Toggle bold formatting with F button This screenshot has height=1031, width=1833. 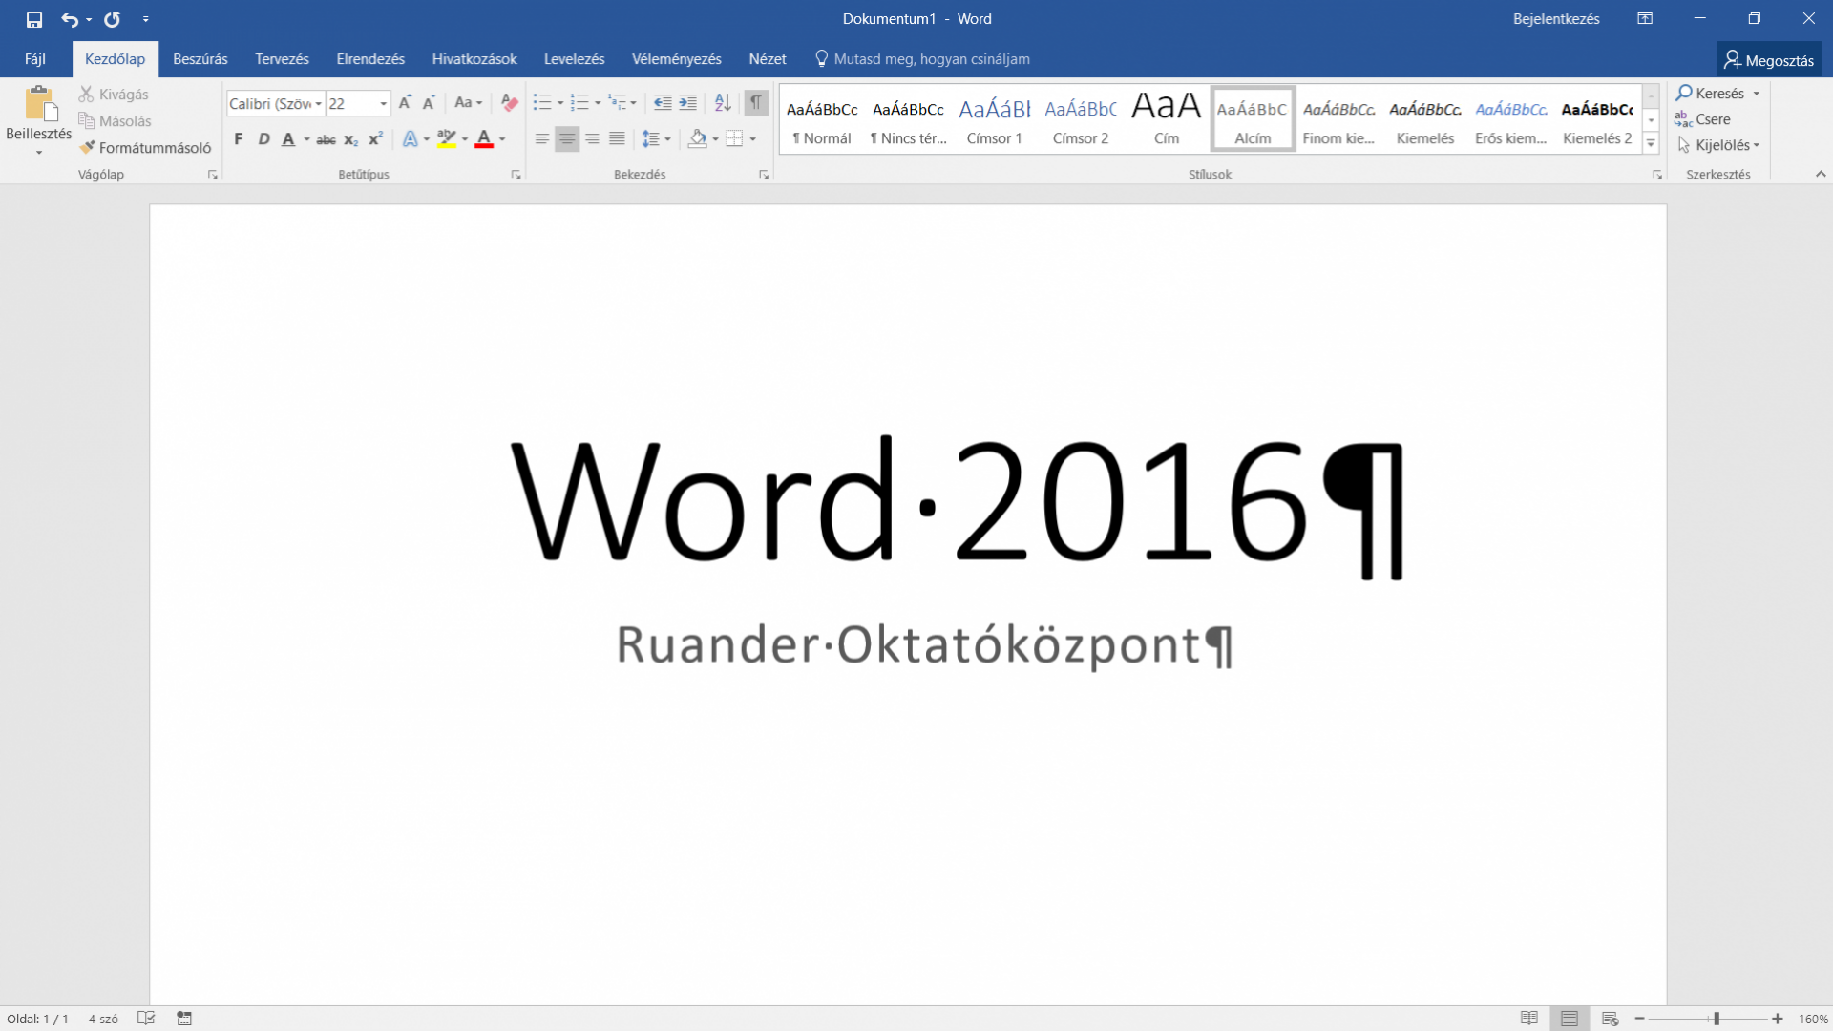239,139
